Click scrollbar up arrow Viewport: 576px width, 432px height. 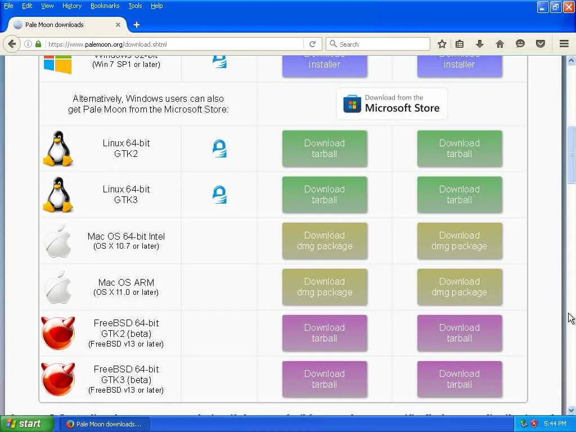(571, 60)
